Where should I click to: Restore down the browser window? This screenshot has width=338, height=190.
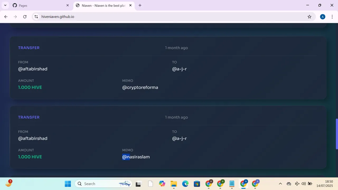click(x=320, y=5)
